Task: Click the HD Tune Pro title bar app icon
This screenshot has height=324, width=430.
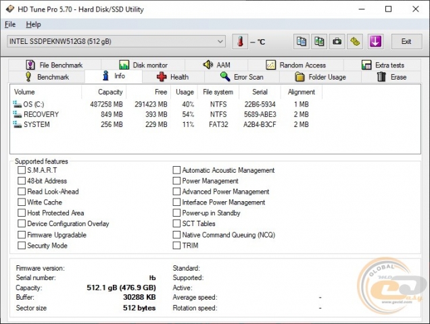Action: [10, 9]
